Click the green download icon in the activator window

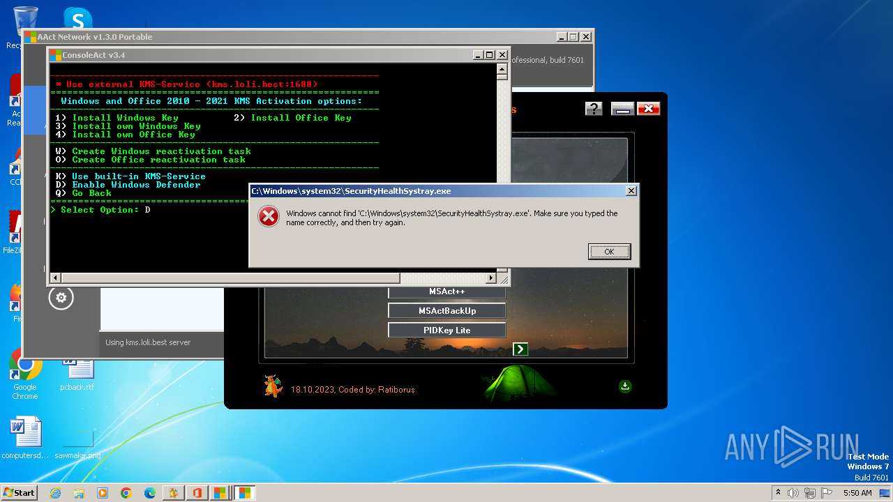tap(625, 386)
